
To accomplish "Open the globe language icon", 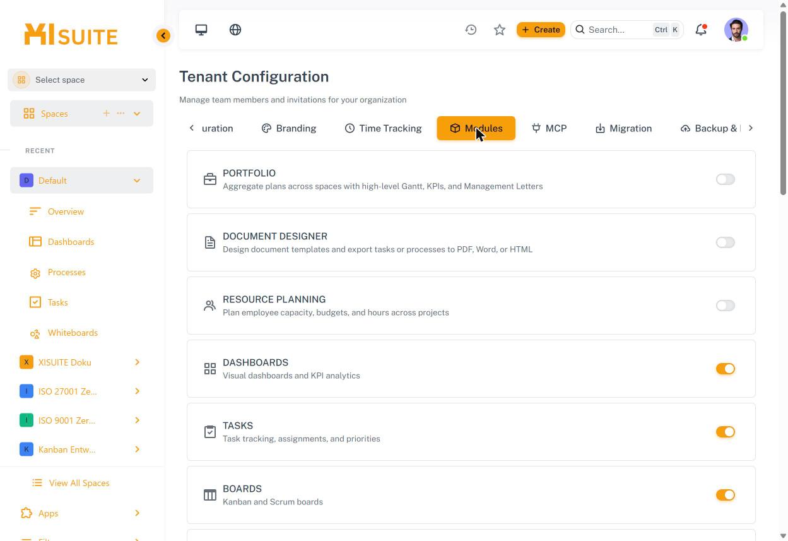I will [x=235, y=30].
